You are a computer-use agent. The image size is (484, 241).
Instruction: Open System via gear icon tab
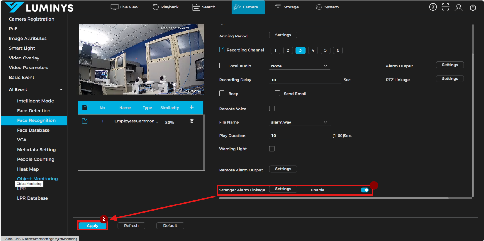click(x=327, y=7)
